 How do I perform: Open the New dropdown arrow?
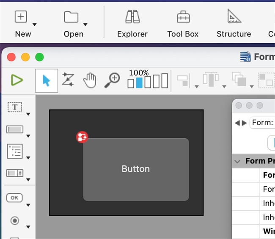(35, 24)
